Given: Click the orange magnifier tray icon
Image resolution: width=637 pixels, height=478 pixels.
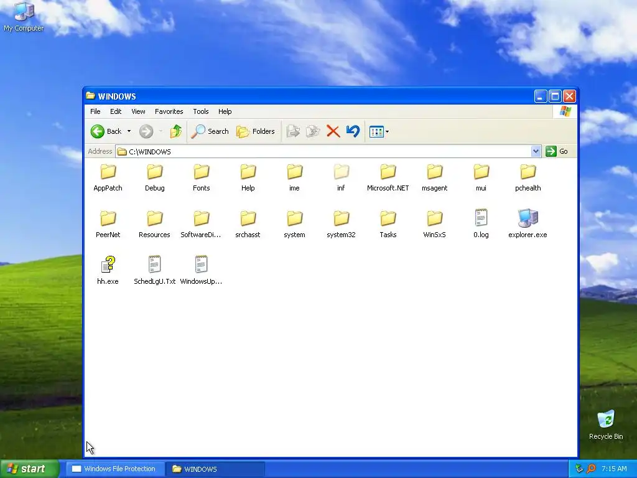Looking at the screenshot, I should [591, 469].
